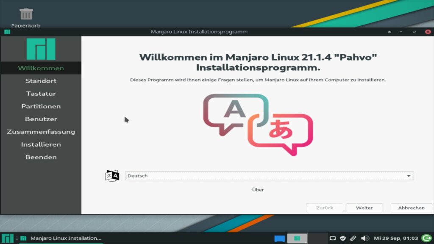This screenshot has width=434, height=244.
Task: Select the Tastatur step in sidebar
Action: click(x=41, y=94)
